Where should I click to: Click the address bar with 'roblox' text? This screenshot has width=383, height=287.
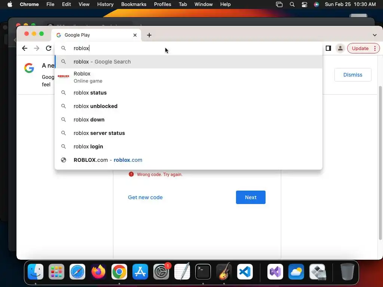pyautogui.click(x=188, y=48)
